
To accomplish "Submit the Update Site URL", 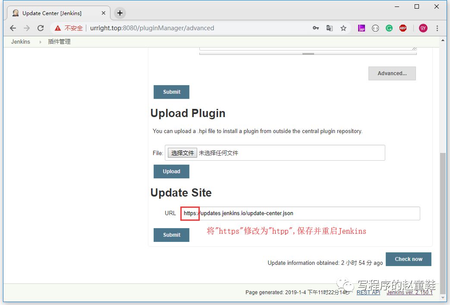I will coord(171,235).
